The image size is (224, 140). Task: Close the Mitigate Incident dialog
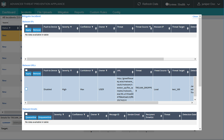[195, 16]
